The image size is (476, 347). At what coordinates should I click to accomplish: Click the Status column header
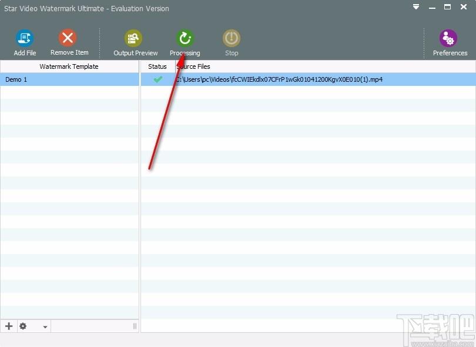pos(157,66)
